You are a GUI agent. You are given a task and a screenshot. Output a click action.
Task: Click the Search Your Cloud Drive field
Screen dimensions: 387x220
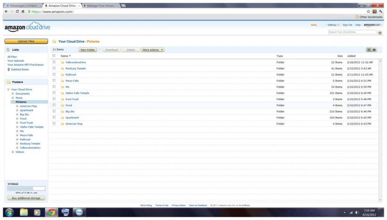pyautogui.click(x=352, y=32)
